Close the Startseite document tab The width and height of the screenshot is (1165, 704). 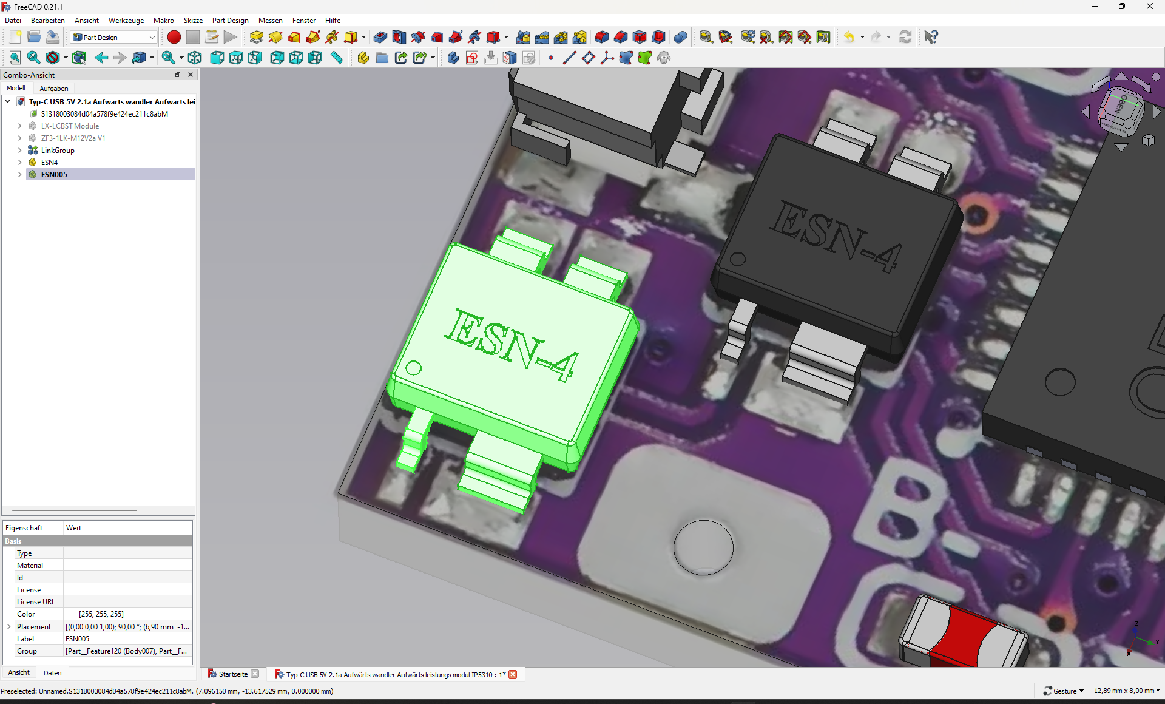click(x=255, y=674)
